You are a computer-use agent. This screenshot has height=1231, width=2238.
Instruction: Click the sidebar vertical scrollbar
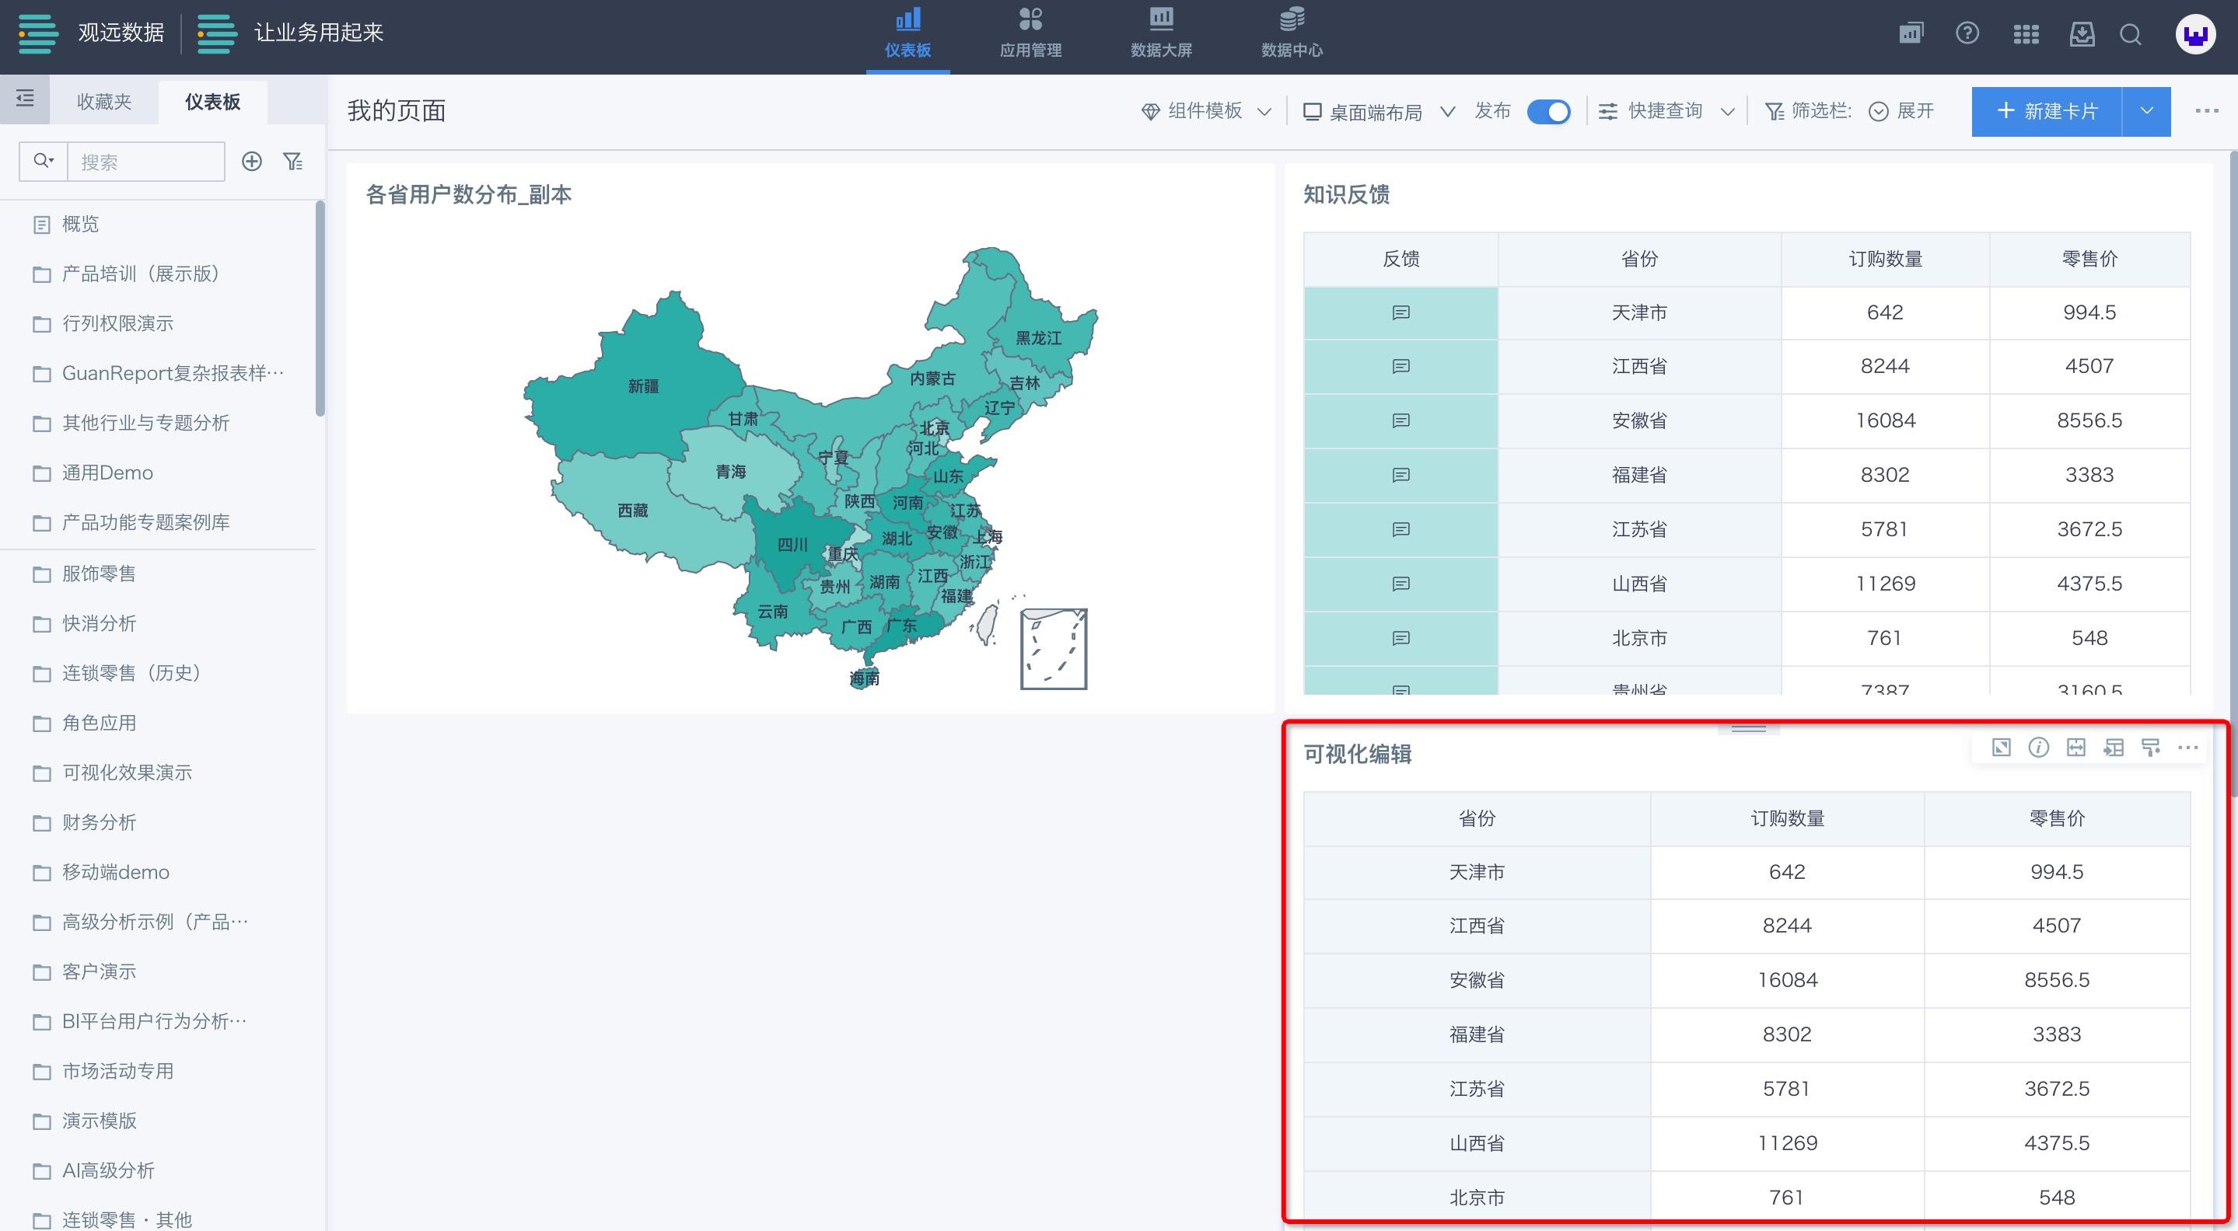[320, 309]
